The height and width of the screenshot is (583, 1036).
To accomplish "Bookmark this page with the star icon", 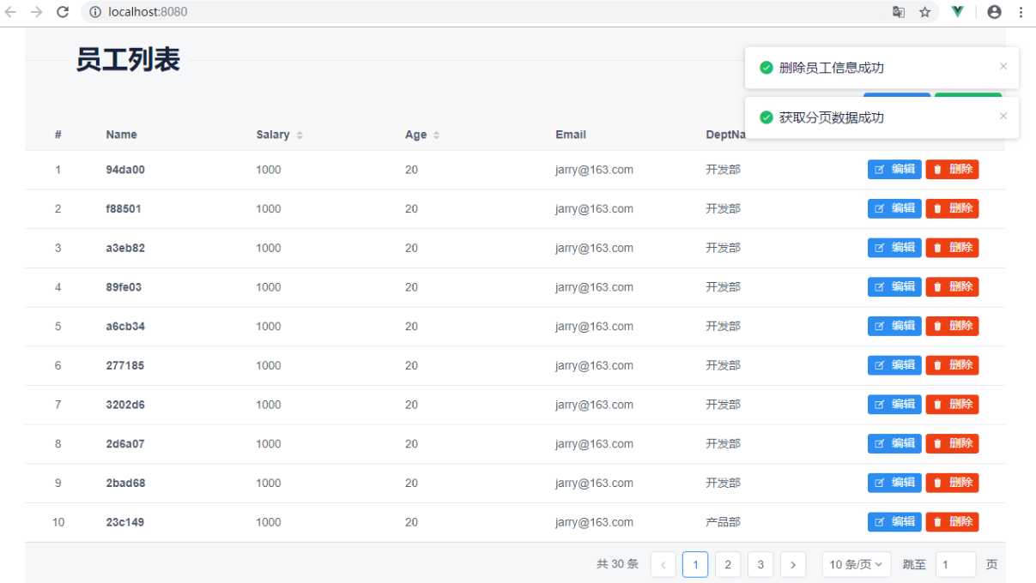I will click(x=924, y=12).
